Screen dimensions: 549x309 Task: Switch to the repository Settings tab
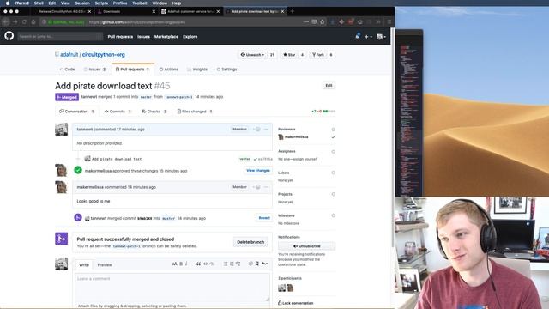[226, 70]
